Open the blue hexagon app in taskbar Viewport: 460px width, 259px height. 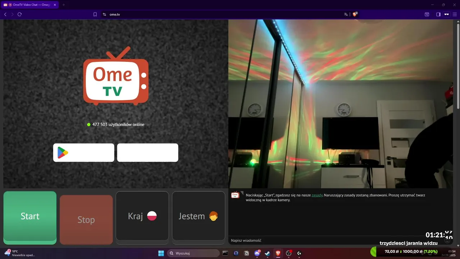[x=236, y=253]
